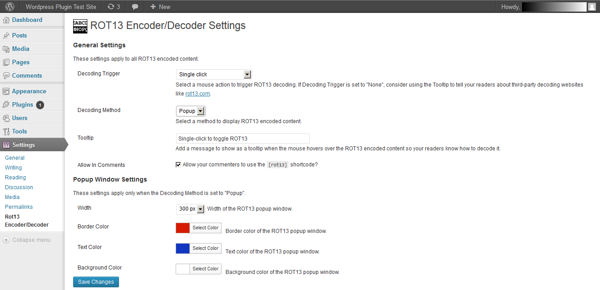Click Wordpress Plugin Test Site title

click(61, 7)
